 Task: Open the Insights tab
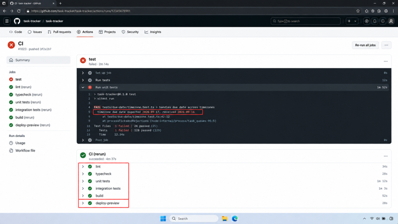(x=153, y=32)
